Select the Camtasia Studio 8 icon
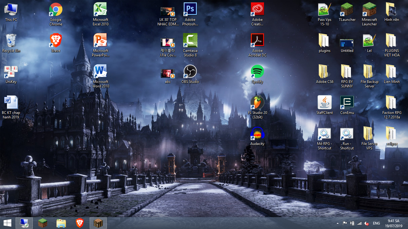The width and height of the screenshot is (408, 229). [190, 41]
